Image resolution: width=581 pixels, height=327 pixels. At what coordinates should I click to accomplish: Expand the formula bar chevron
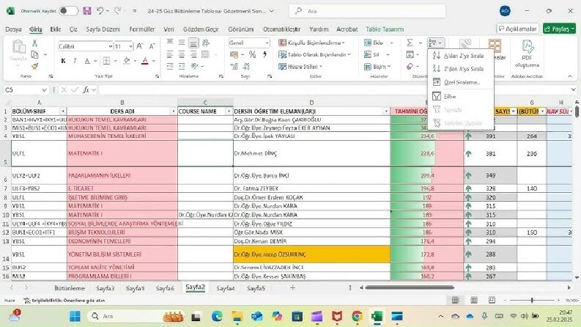573,90
